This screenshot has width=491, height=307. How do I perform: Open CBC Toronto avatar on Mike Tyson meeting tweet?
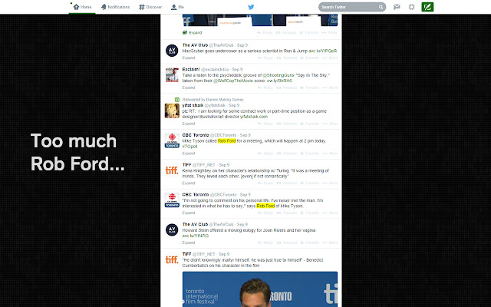point(172,140)
